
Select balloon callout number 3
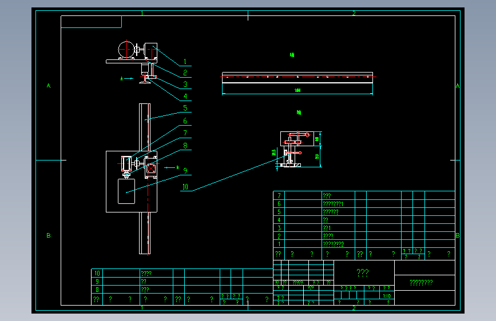click(x=185, y=84)
